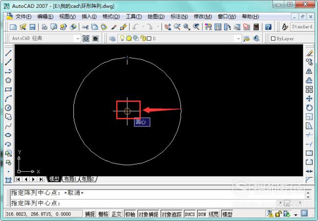Screen dimensions: 318x221
Task: Select the Revision Cloud tool
Action: click(x=8, y=117)
